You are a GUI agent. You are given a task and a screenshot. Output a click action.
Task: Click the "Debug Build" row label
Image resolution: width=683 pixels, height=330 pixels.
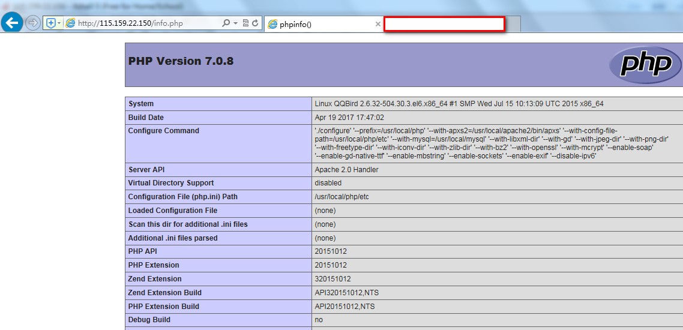149,320
